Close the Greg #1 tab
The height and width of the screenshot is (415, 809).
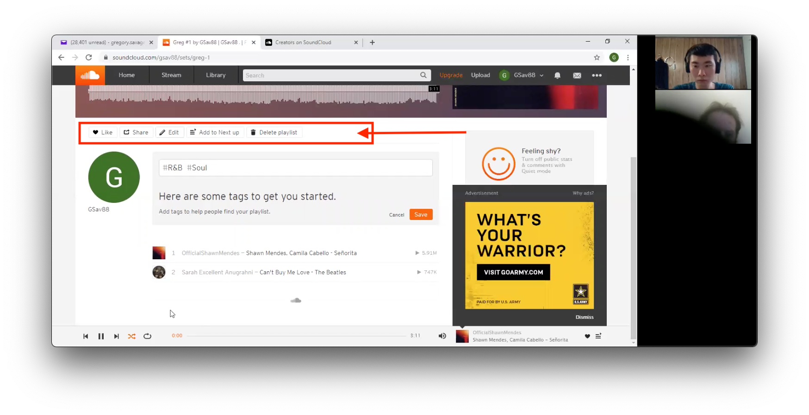(x=254, y=42)
